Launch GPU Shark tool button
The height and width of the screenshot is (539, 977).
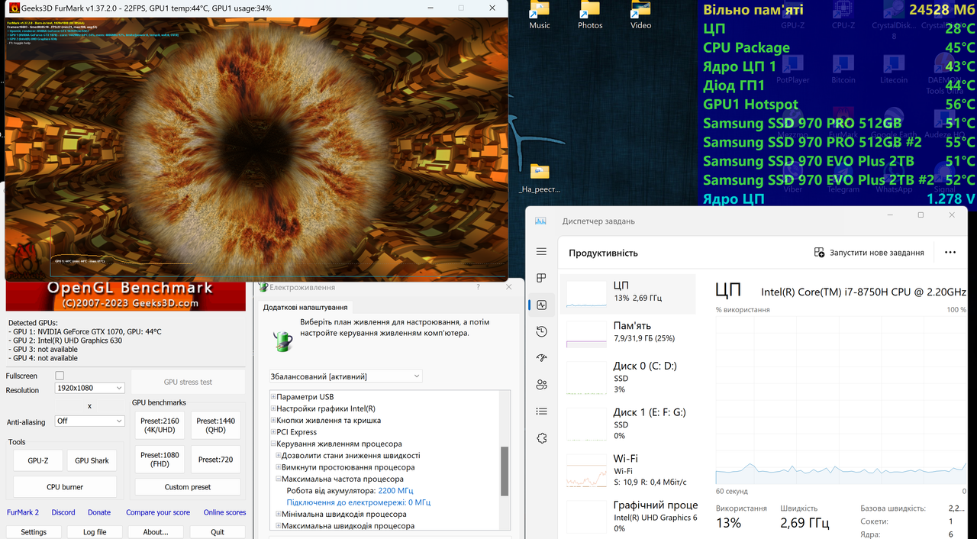click(x=92, y=460)
